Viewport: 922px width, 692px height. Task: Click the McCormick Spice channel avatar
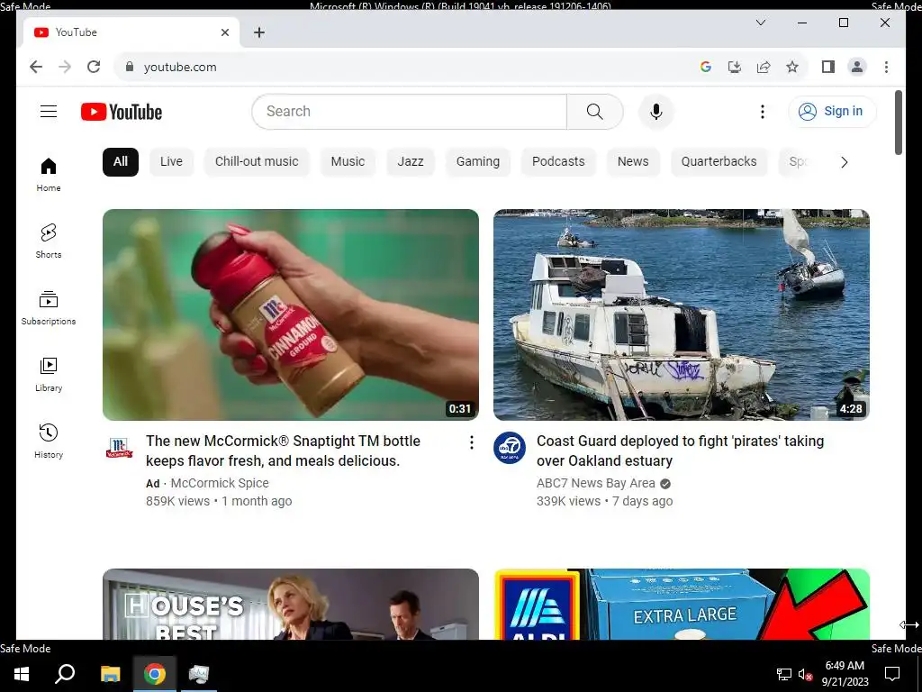120,448
